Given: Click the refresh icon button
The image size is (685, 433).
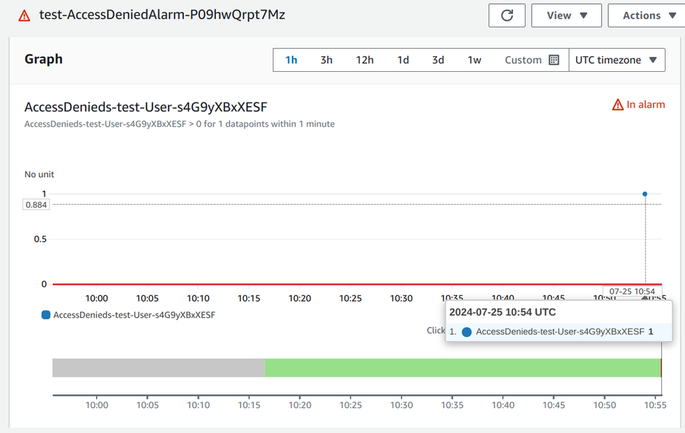Looking at the screenshot, I should tap(507, 16).
